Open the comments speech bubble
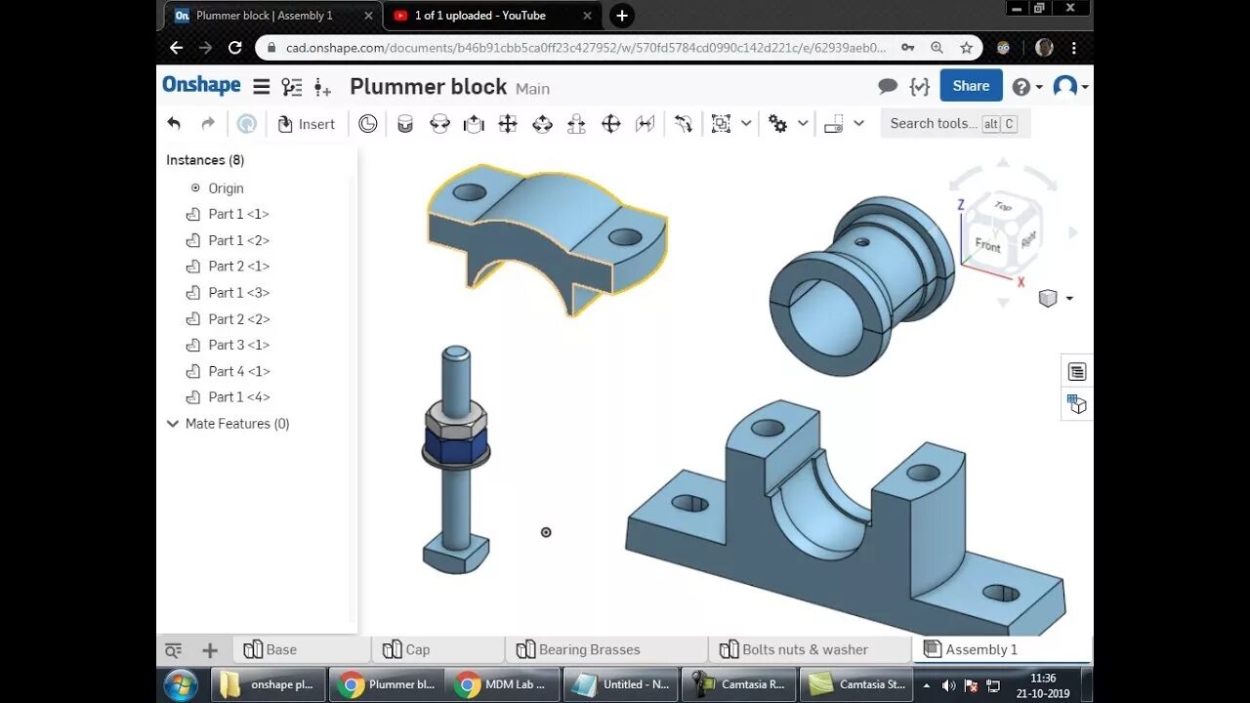The height and width of the screenshot is (703, 1250). click(888, 86)
